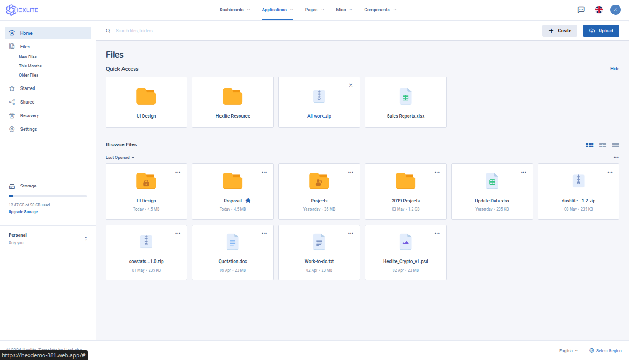Switch to grid view layout
Image resolution: width=629 pixels, height=360 pixels.
pyautogui.click(x=590, y=145)
